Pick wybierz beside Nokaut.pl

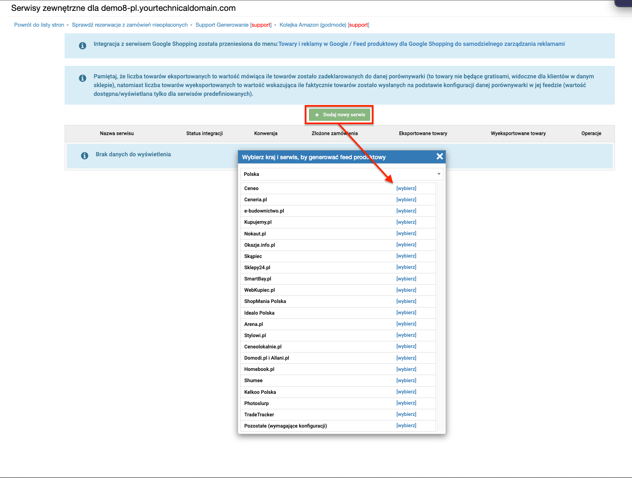[406, 233]
